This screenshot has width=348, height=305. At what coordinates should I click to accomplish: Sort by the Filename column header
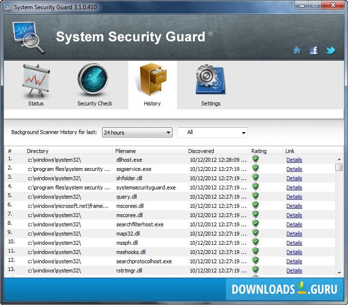[x=125, y=151]
